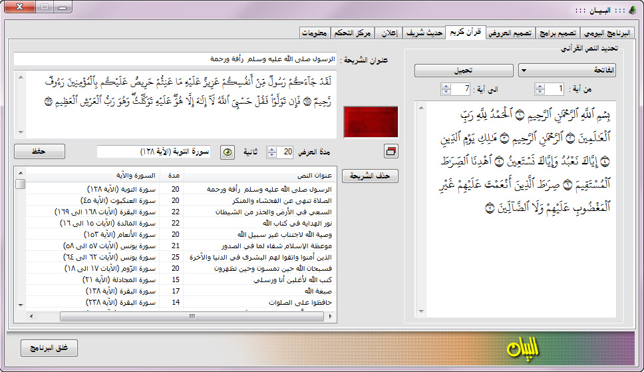Screen dimensions: 644x372
Task: Decrease the مدة العرض duration stepper
Action: [272, 155]
